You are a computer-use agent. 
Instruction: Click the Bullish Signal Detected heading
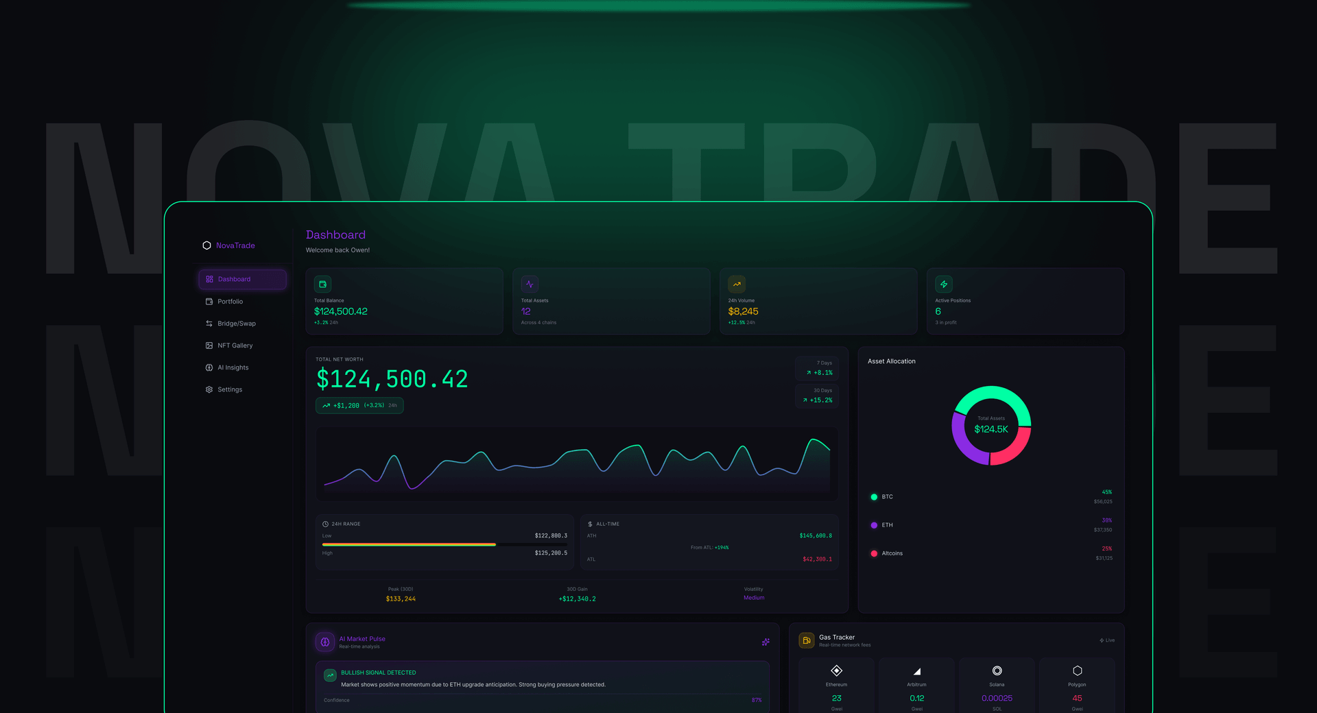pos(379,673)
